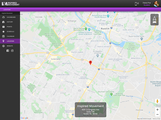Toggle fullscreen map view
Image resolution: width=161 pixels, height=120 pixels.
(158, 15)
